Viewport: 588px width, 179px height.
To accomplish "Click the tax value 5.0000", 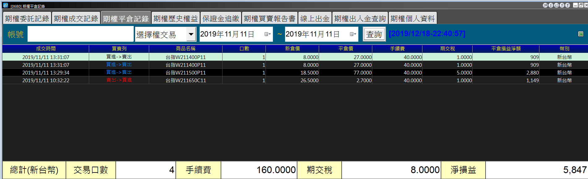I will [464, 73].
